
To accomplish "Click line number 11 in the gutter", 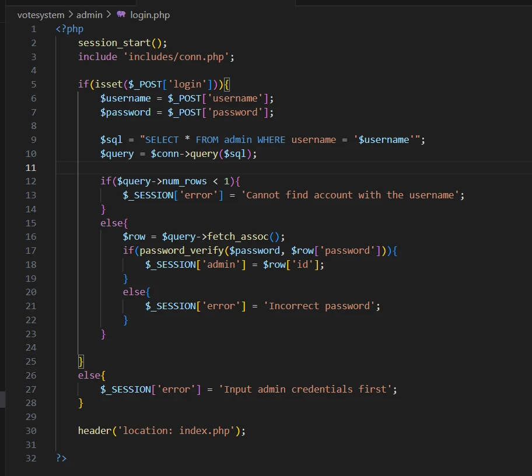I will point(31,167).
